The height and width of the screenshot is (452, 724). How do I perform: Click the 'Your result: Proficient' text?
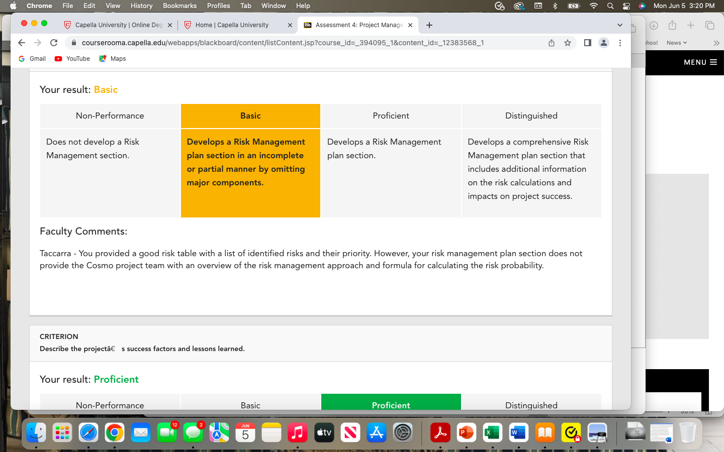89,379
